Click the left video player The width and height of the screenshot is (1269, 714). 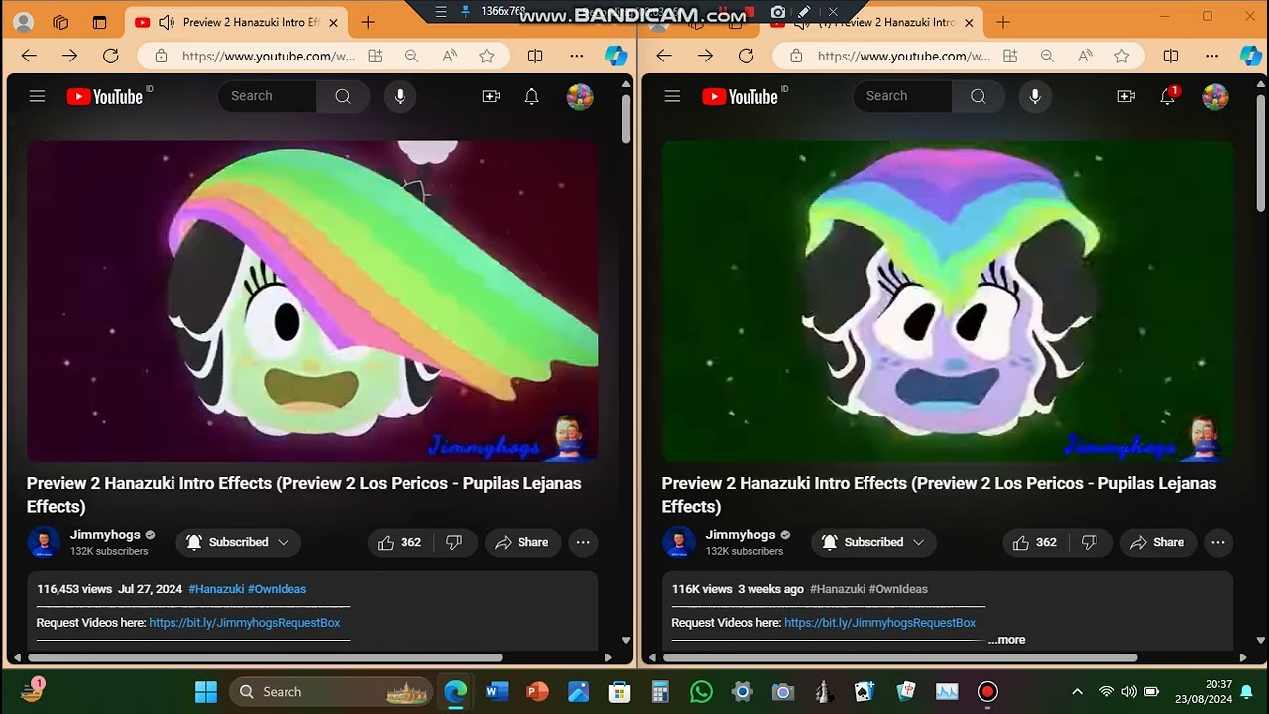[x=312, y=300]
